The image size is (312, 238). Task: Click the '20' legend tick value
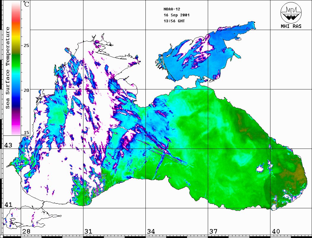tap(26, 90)
